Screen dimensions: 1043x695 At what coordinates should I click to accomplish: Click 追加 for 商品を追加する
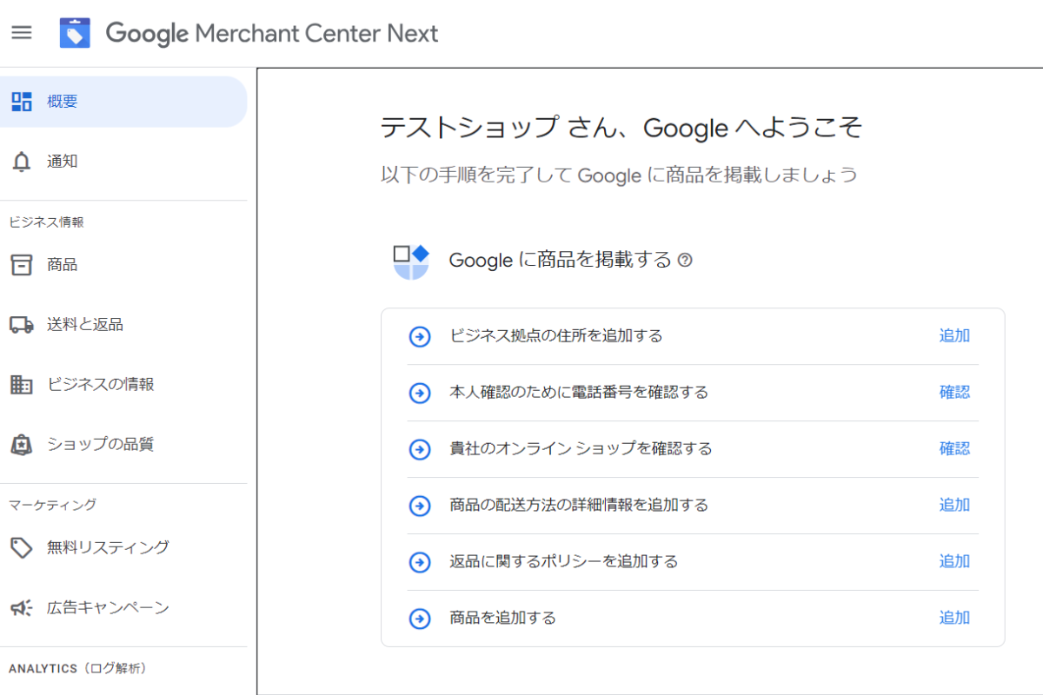click(x=954, y=619)
